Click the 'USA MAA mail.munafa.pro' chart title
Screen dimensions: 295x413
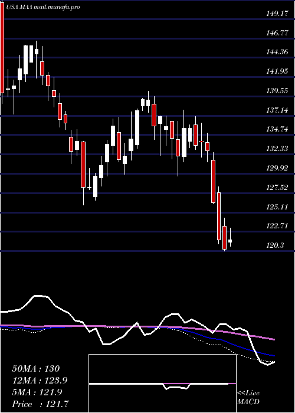point(42,7)
